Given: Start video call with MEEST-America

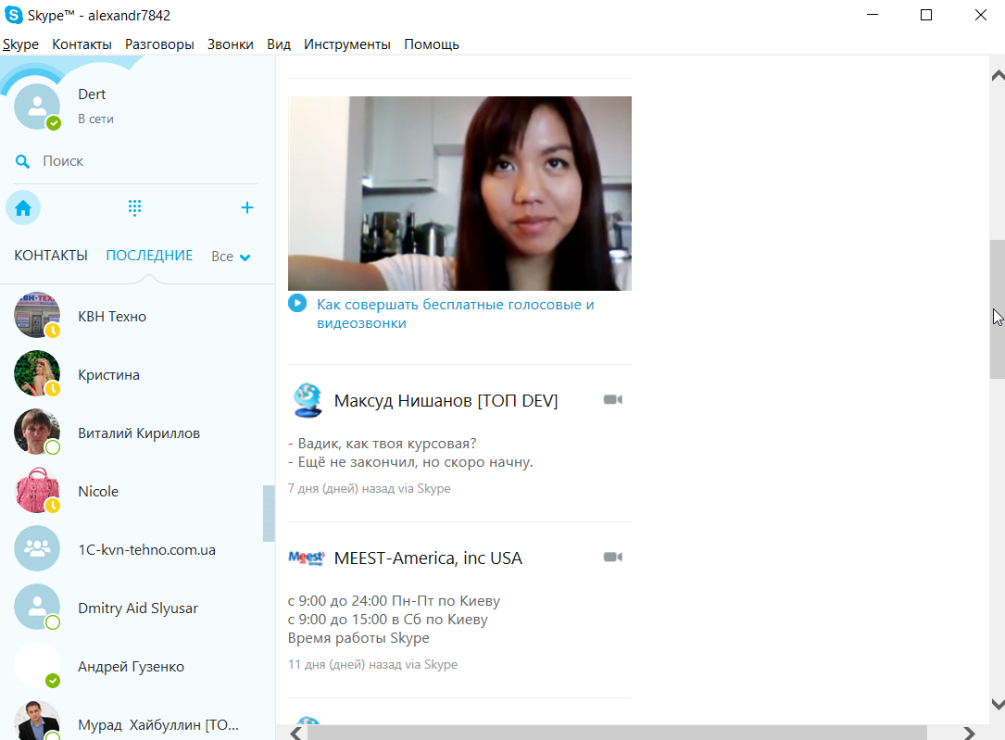Looking at the screenshot, I should 613,557.
